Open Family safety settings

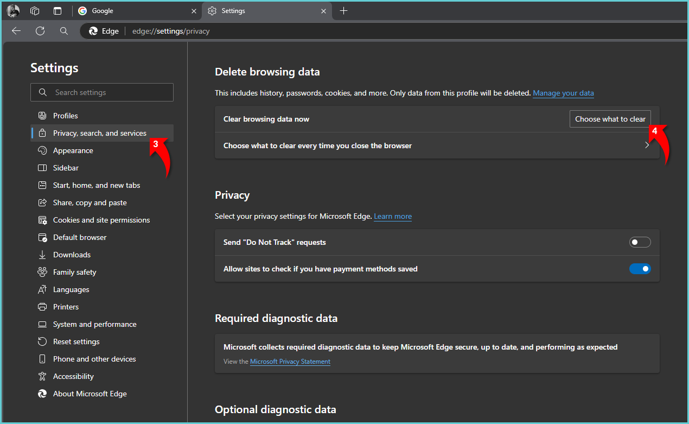tap(102, 272)
